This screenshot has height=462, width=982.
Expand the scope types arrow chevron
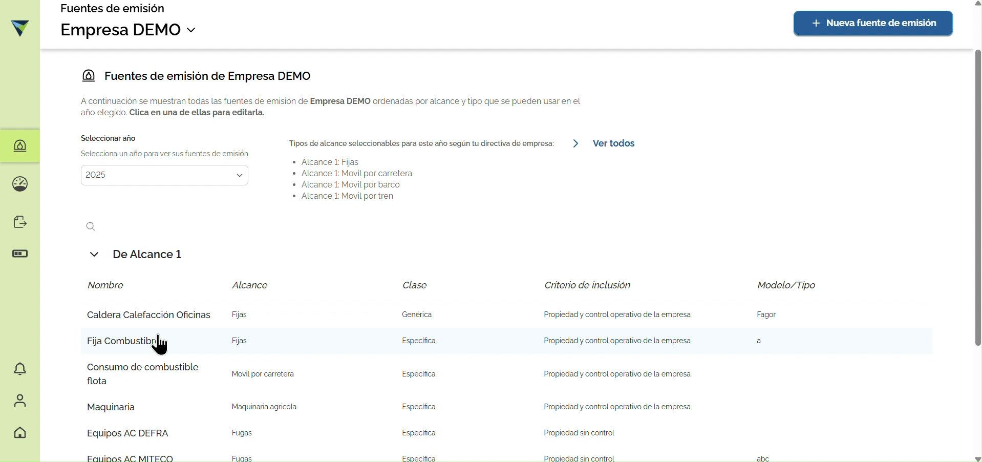click(x=576, y=144)
